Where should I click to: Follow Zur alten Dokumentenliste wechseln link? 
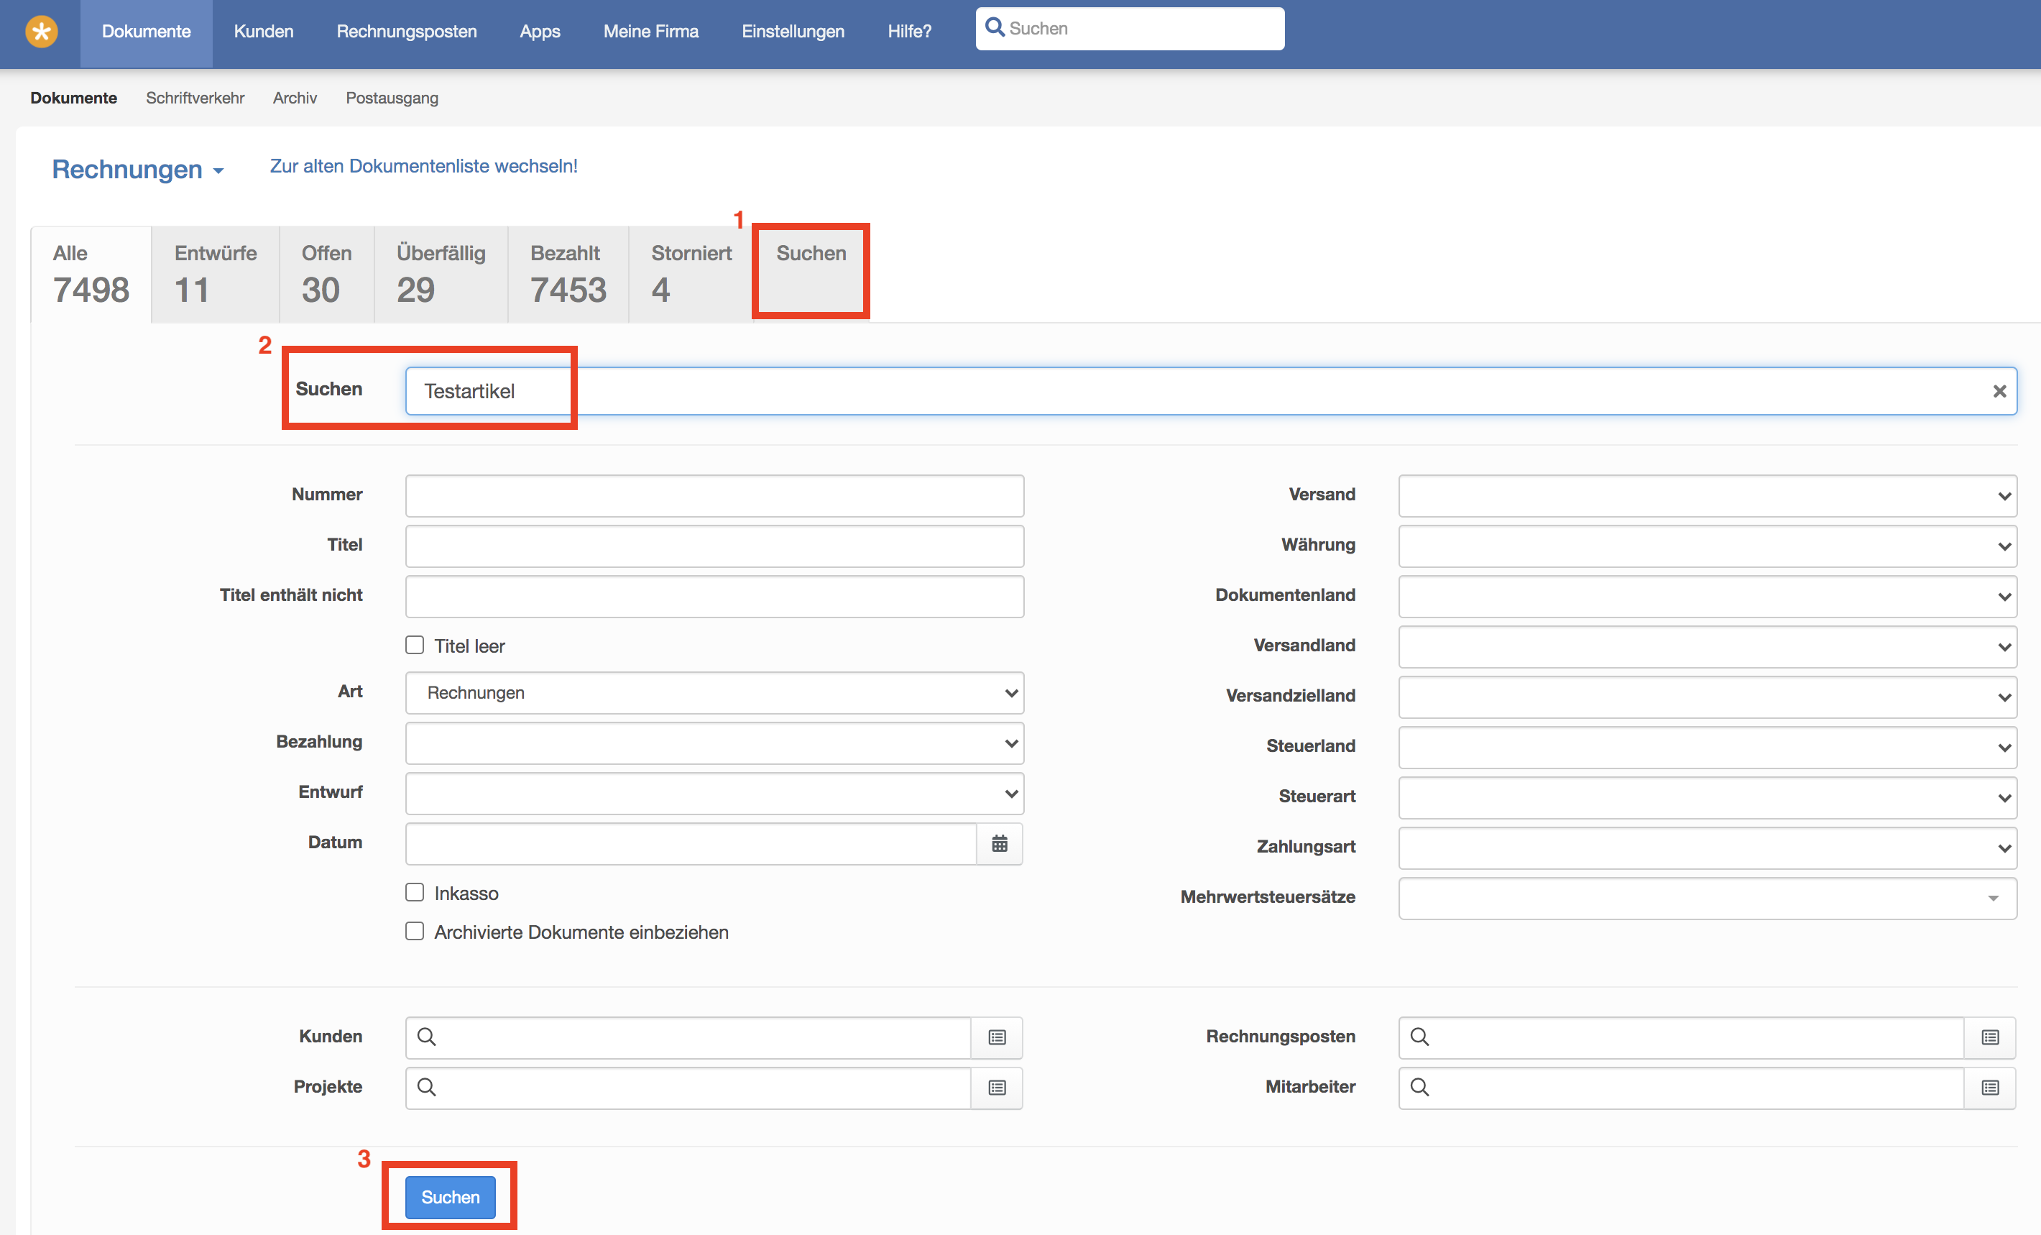click(423, 165)
